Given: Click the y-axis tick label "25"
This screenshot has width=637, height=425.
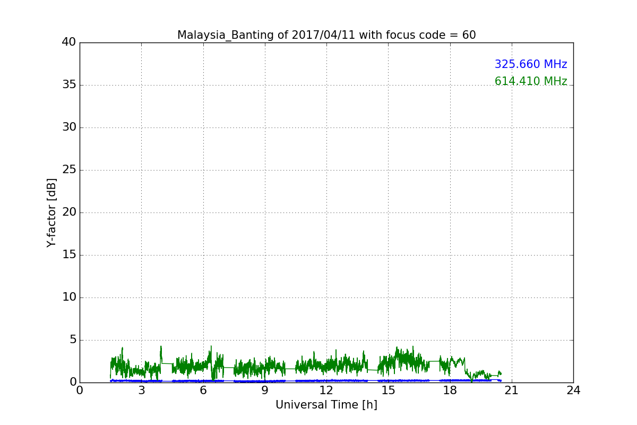Looking at the screenshot, I should click(x=69, y=170).
